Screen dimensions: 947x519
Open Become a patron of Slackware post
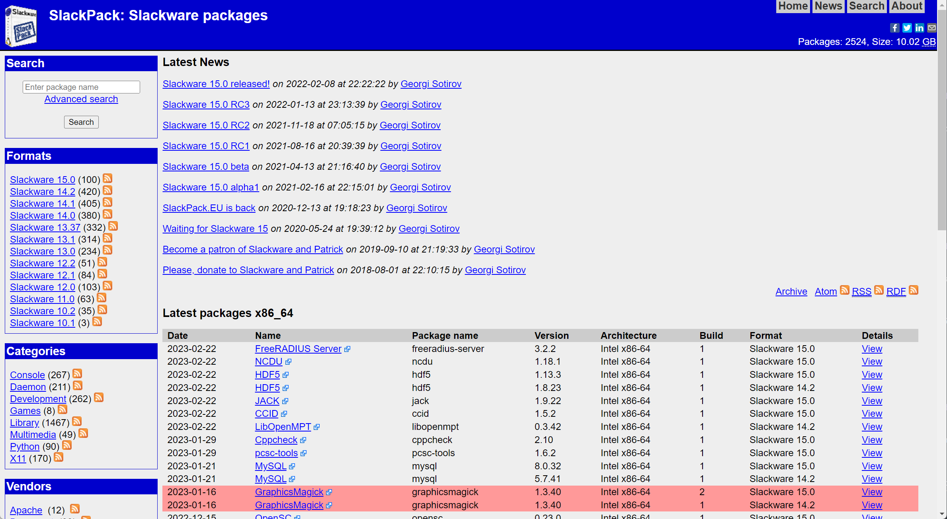[x=253, y=249]
